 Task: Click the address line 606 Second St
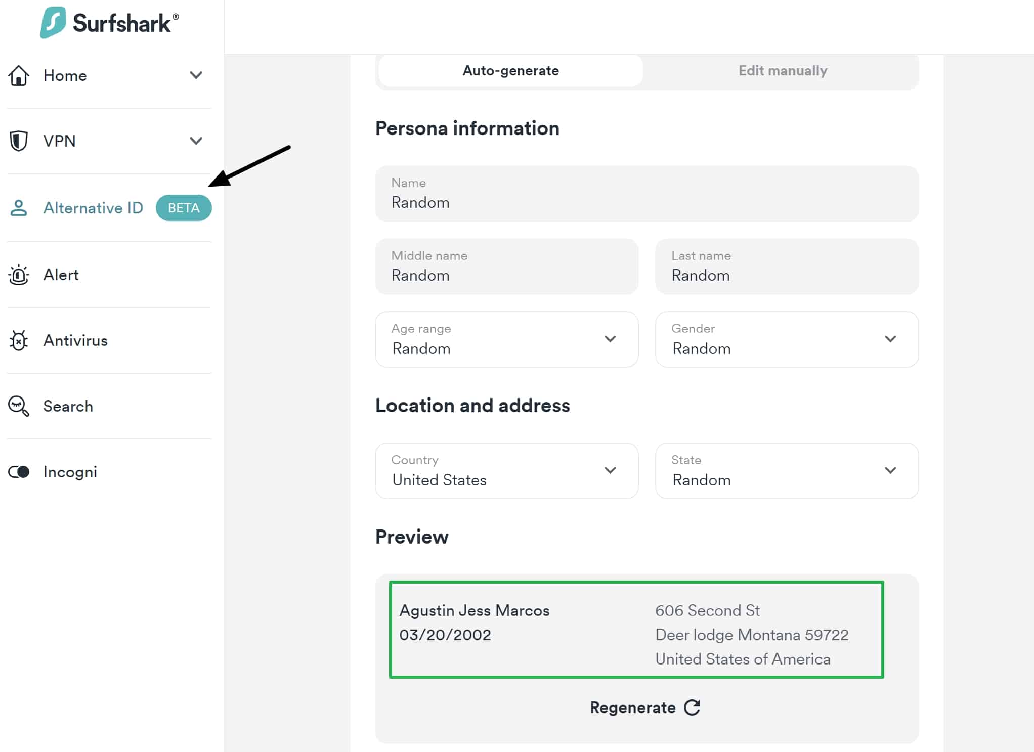coord(707,610)
